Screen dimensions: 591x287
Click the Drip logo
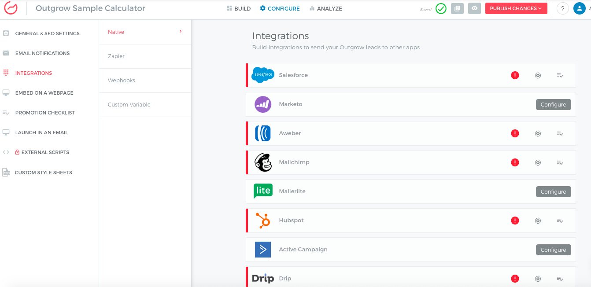[x=263, y=279]
